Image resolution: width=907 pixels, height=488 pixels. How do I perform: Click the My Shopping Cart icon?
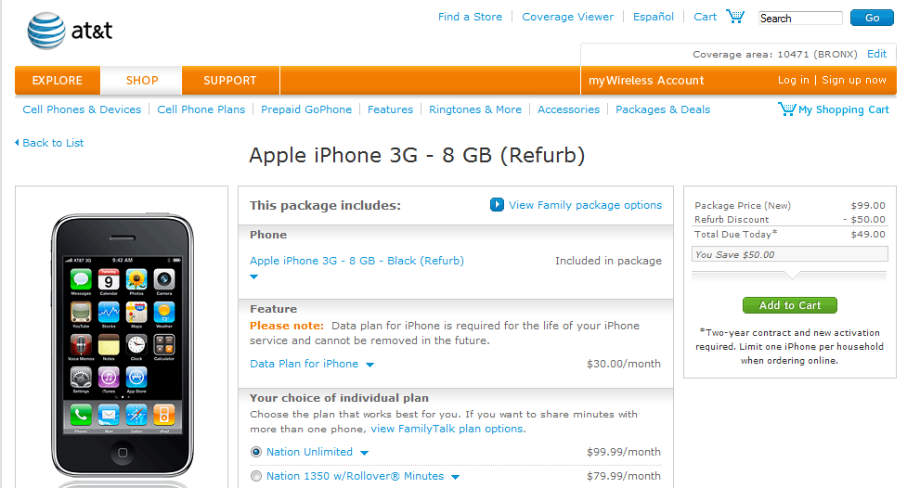coord(786,109)
